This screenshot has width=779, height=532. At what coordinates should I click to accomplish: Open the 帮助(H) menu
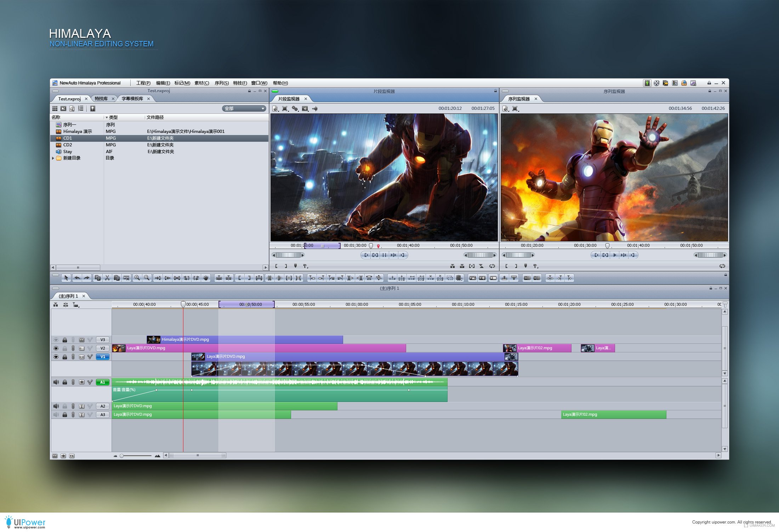point(280,83)
